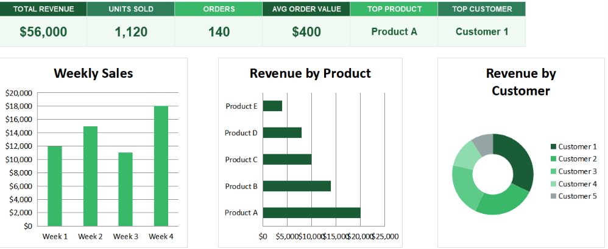608x249 pixels.
Task: Click the $400 average order value
Action: (306, 32)
